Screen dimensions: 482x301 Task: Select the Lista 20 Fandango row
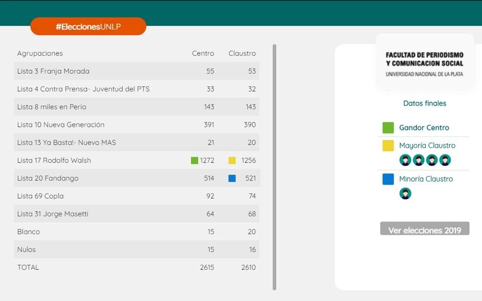pos(137,178)
